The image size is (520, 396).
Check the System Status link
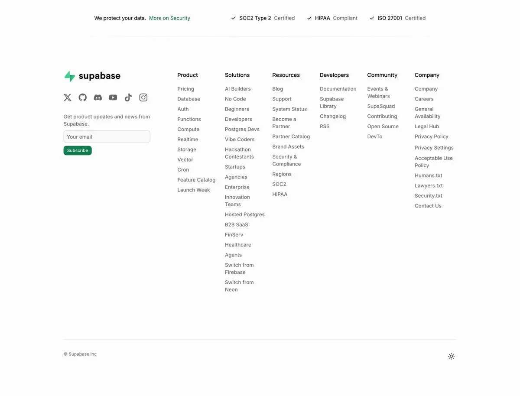click(x=289, y=109)
